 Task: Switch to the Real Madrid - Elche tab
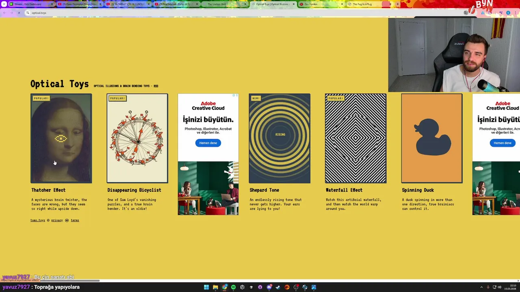click(176, 4)
